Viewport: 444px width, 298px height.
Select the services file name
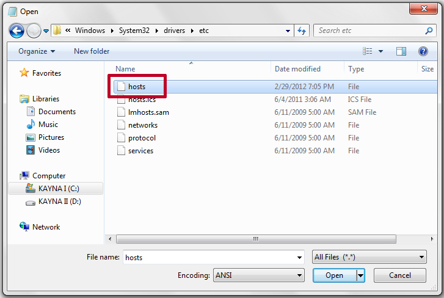tap(140, 151)
